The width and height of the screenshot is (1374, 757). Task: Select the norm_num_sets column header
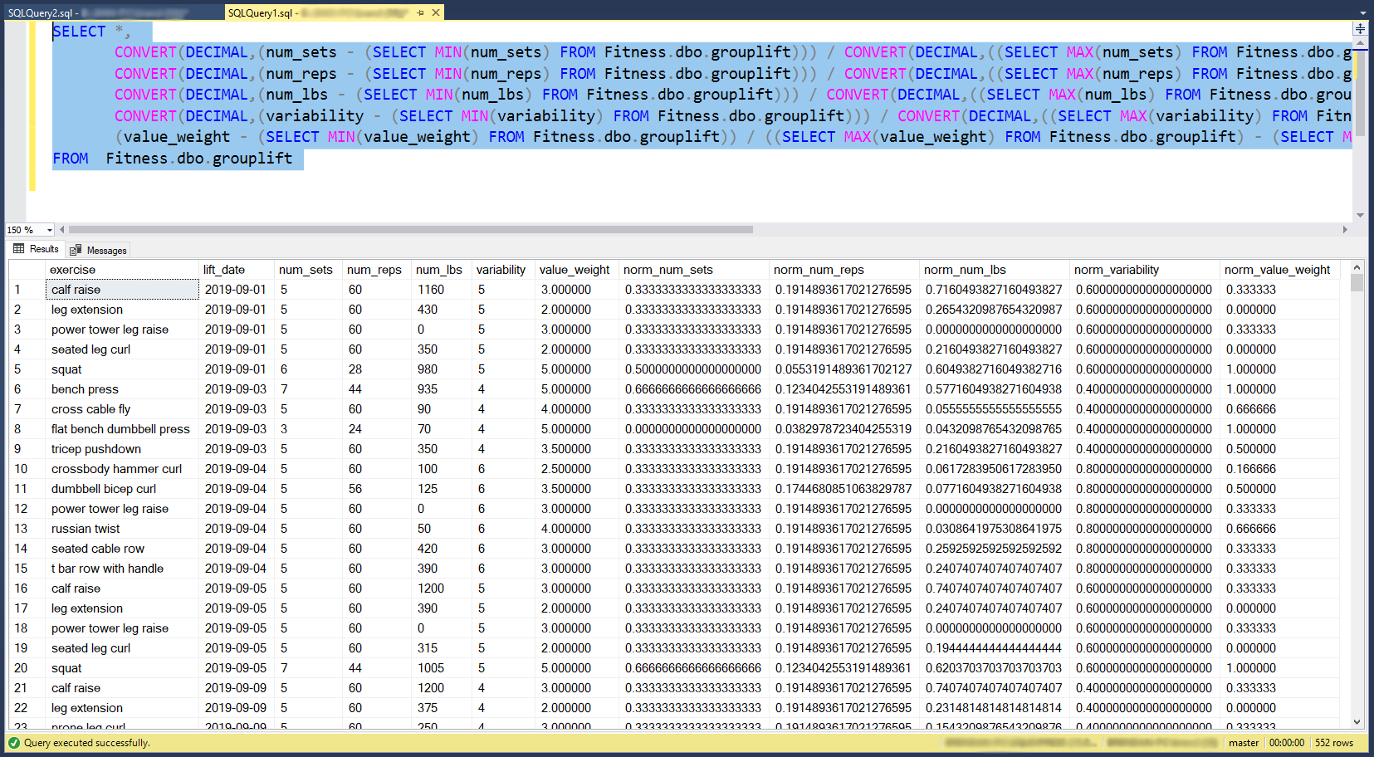(x=694, y=270)
